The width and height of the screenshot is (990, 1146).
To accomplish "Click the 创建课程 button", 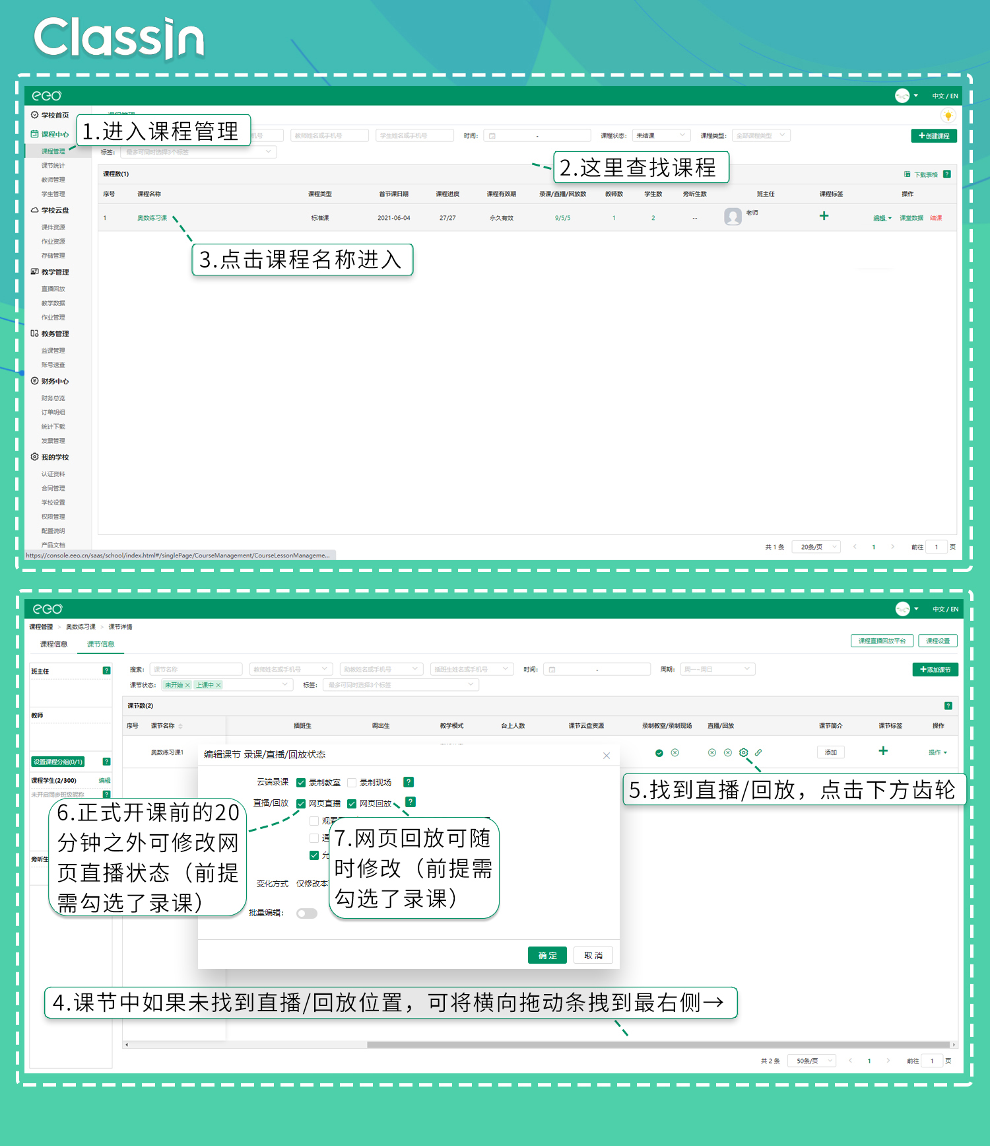I will 934,135.
